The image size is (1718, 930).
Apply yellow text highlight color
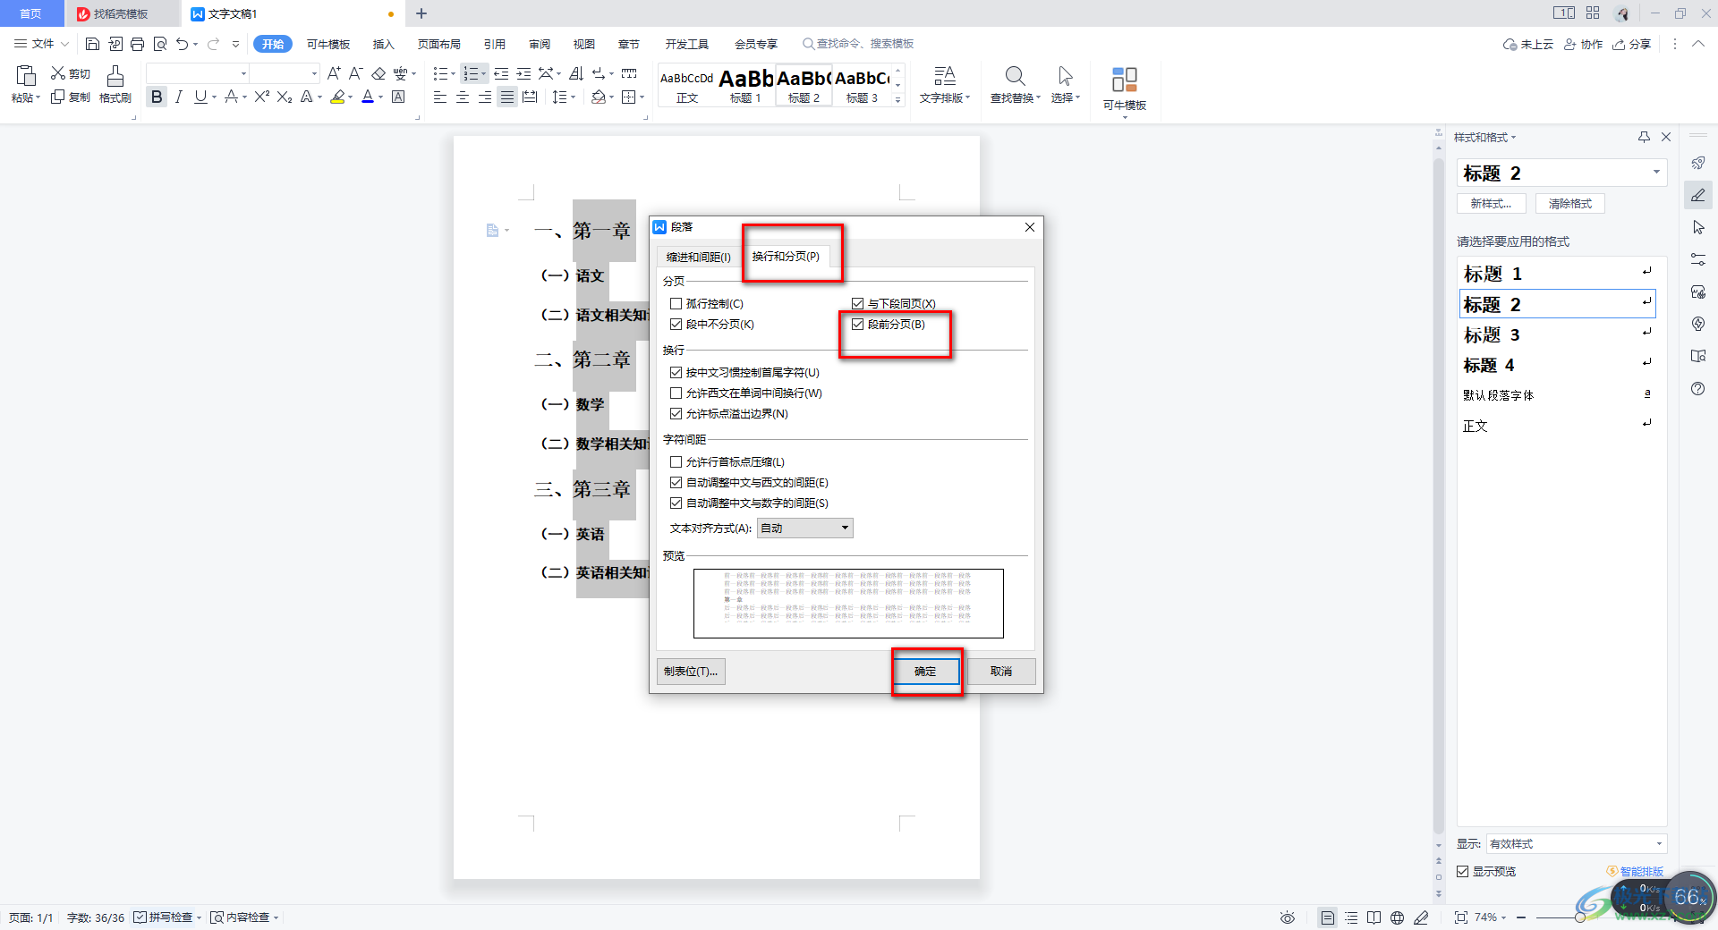coord(337,97)
